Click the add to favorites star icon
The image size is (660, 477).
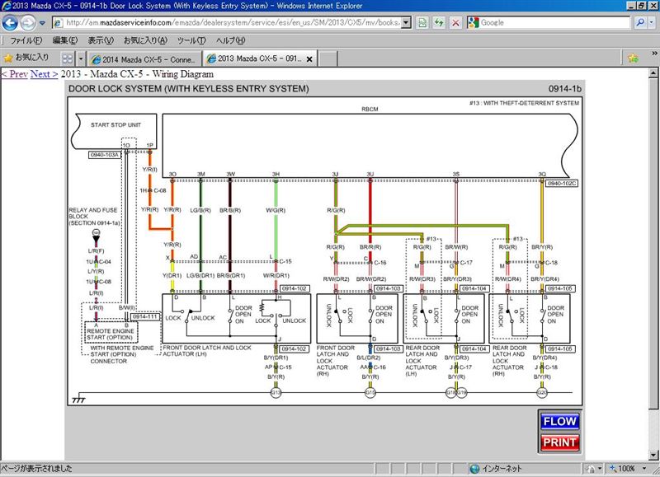click(x=633, y=58)
